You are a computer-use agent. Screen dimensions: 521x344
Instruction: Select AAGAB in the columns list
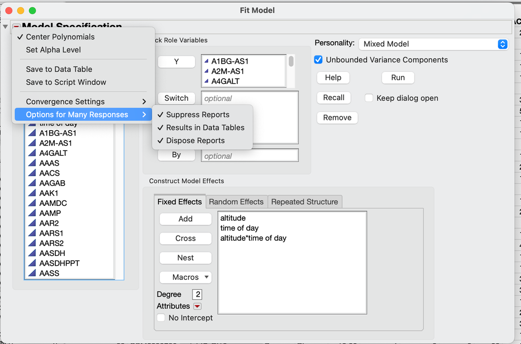point(52,183)
